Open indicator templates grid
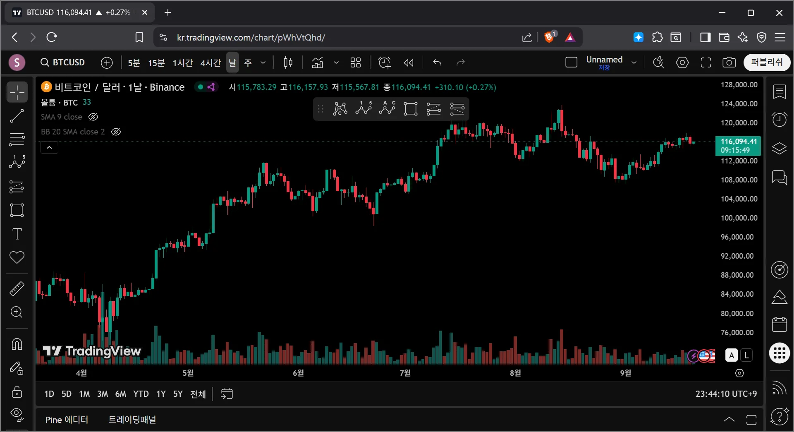Screen dimensions: 794x432 pyautogui.click(x=356, y=63)
